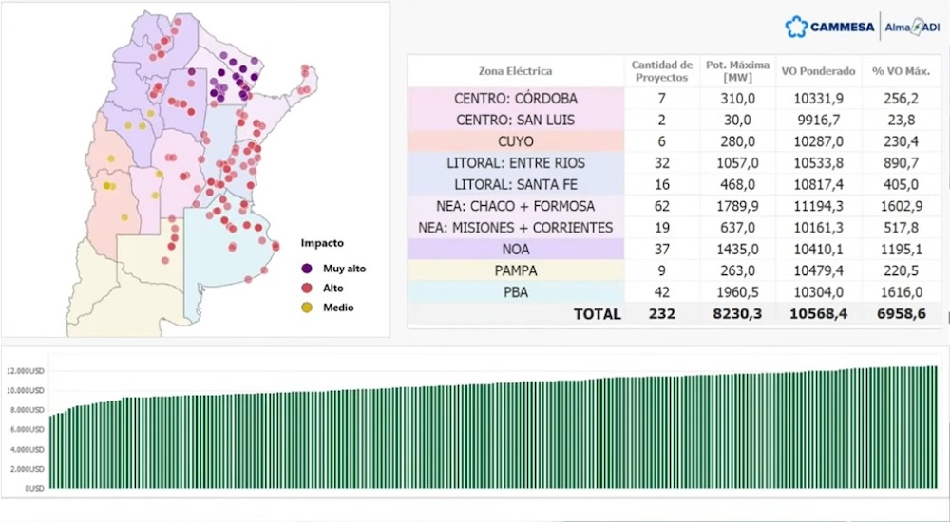The width and height of the screenshot is (950, 522).
Task: Click the TOTAL row label
Action: [598, 314]
